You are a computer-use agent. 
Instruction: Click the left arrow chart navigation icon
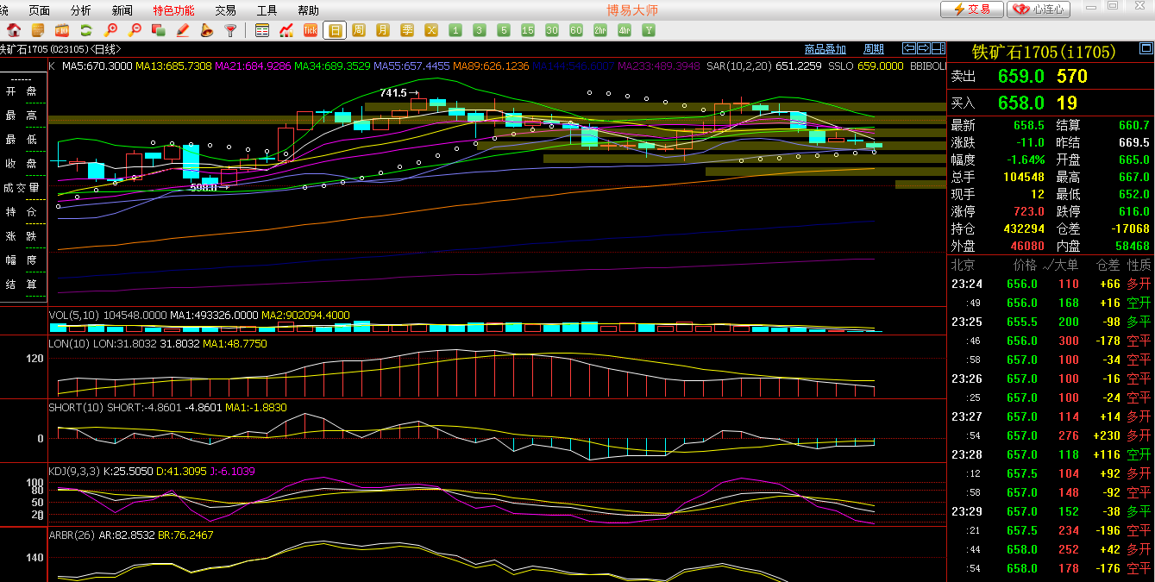click(909, 48)
